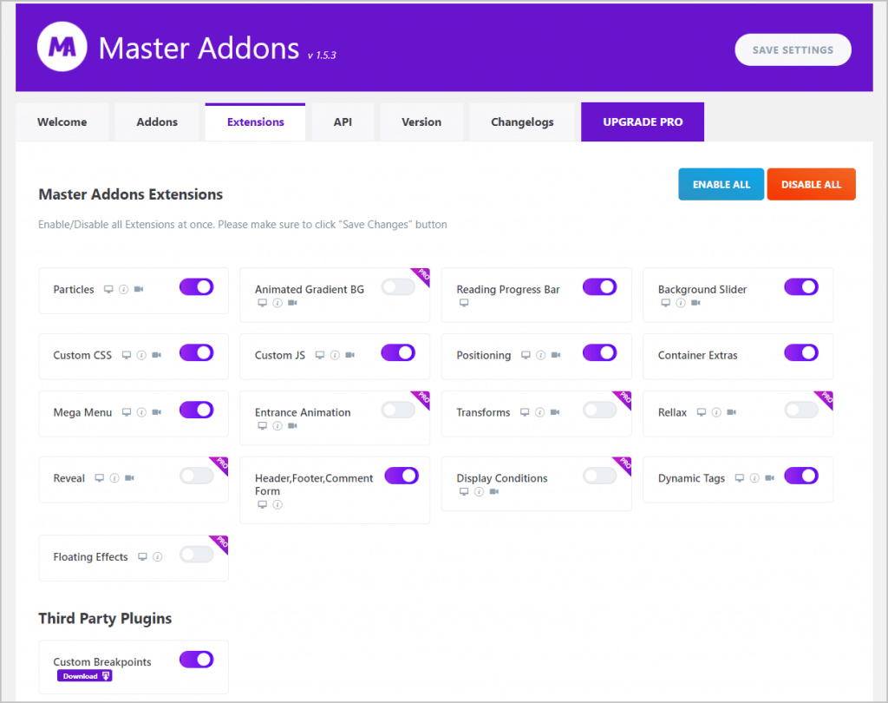Screen dimensions: 888x703
Task: Turn off the Custom JS toggle
Action: 398,352
